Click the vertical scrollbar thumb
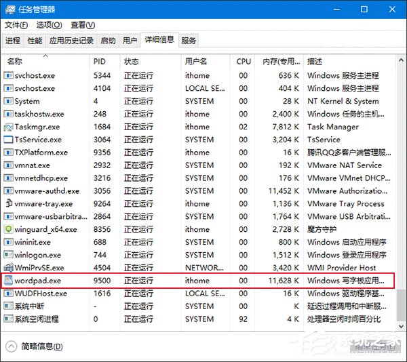407x362 pixels. tap(401, 305)
